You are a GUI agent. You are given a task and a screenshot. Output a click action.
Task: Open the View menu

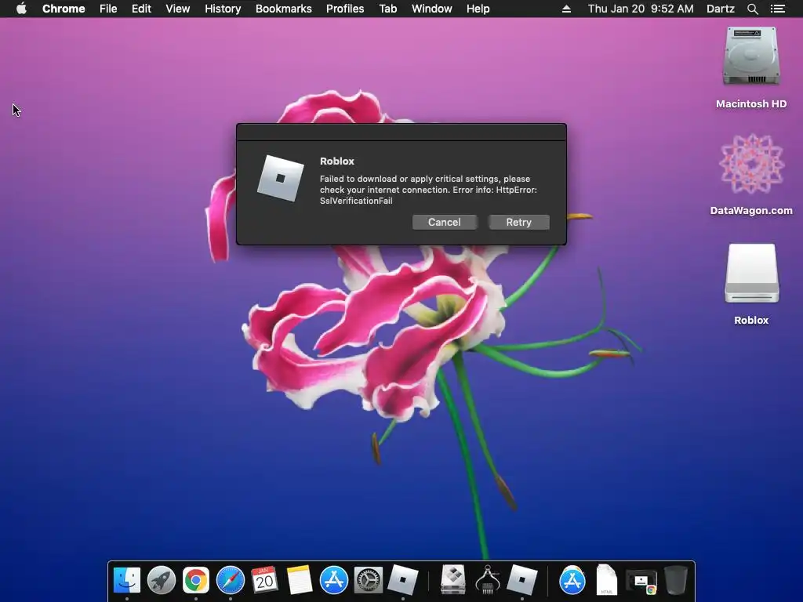(178, 9)
